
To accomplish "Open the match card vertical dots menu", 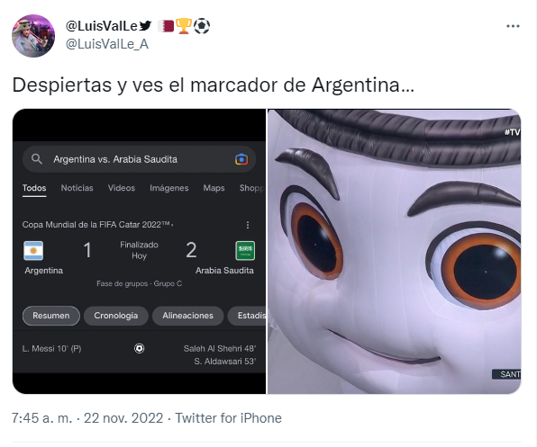I will pos(248,225).
